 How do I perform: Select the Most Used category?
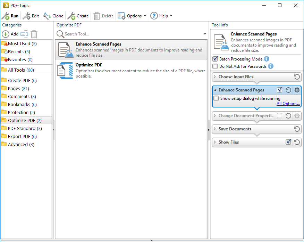(26, 44)
